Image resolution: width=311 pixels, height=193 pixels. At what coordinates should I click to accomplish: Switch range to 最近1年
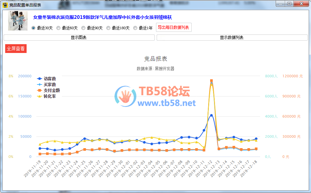135,28
